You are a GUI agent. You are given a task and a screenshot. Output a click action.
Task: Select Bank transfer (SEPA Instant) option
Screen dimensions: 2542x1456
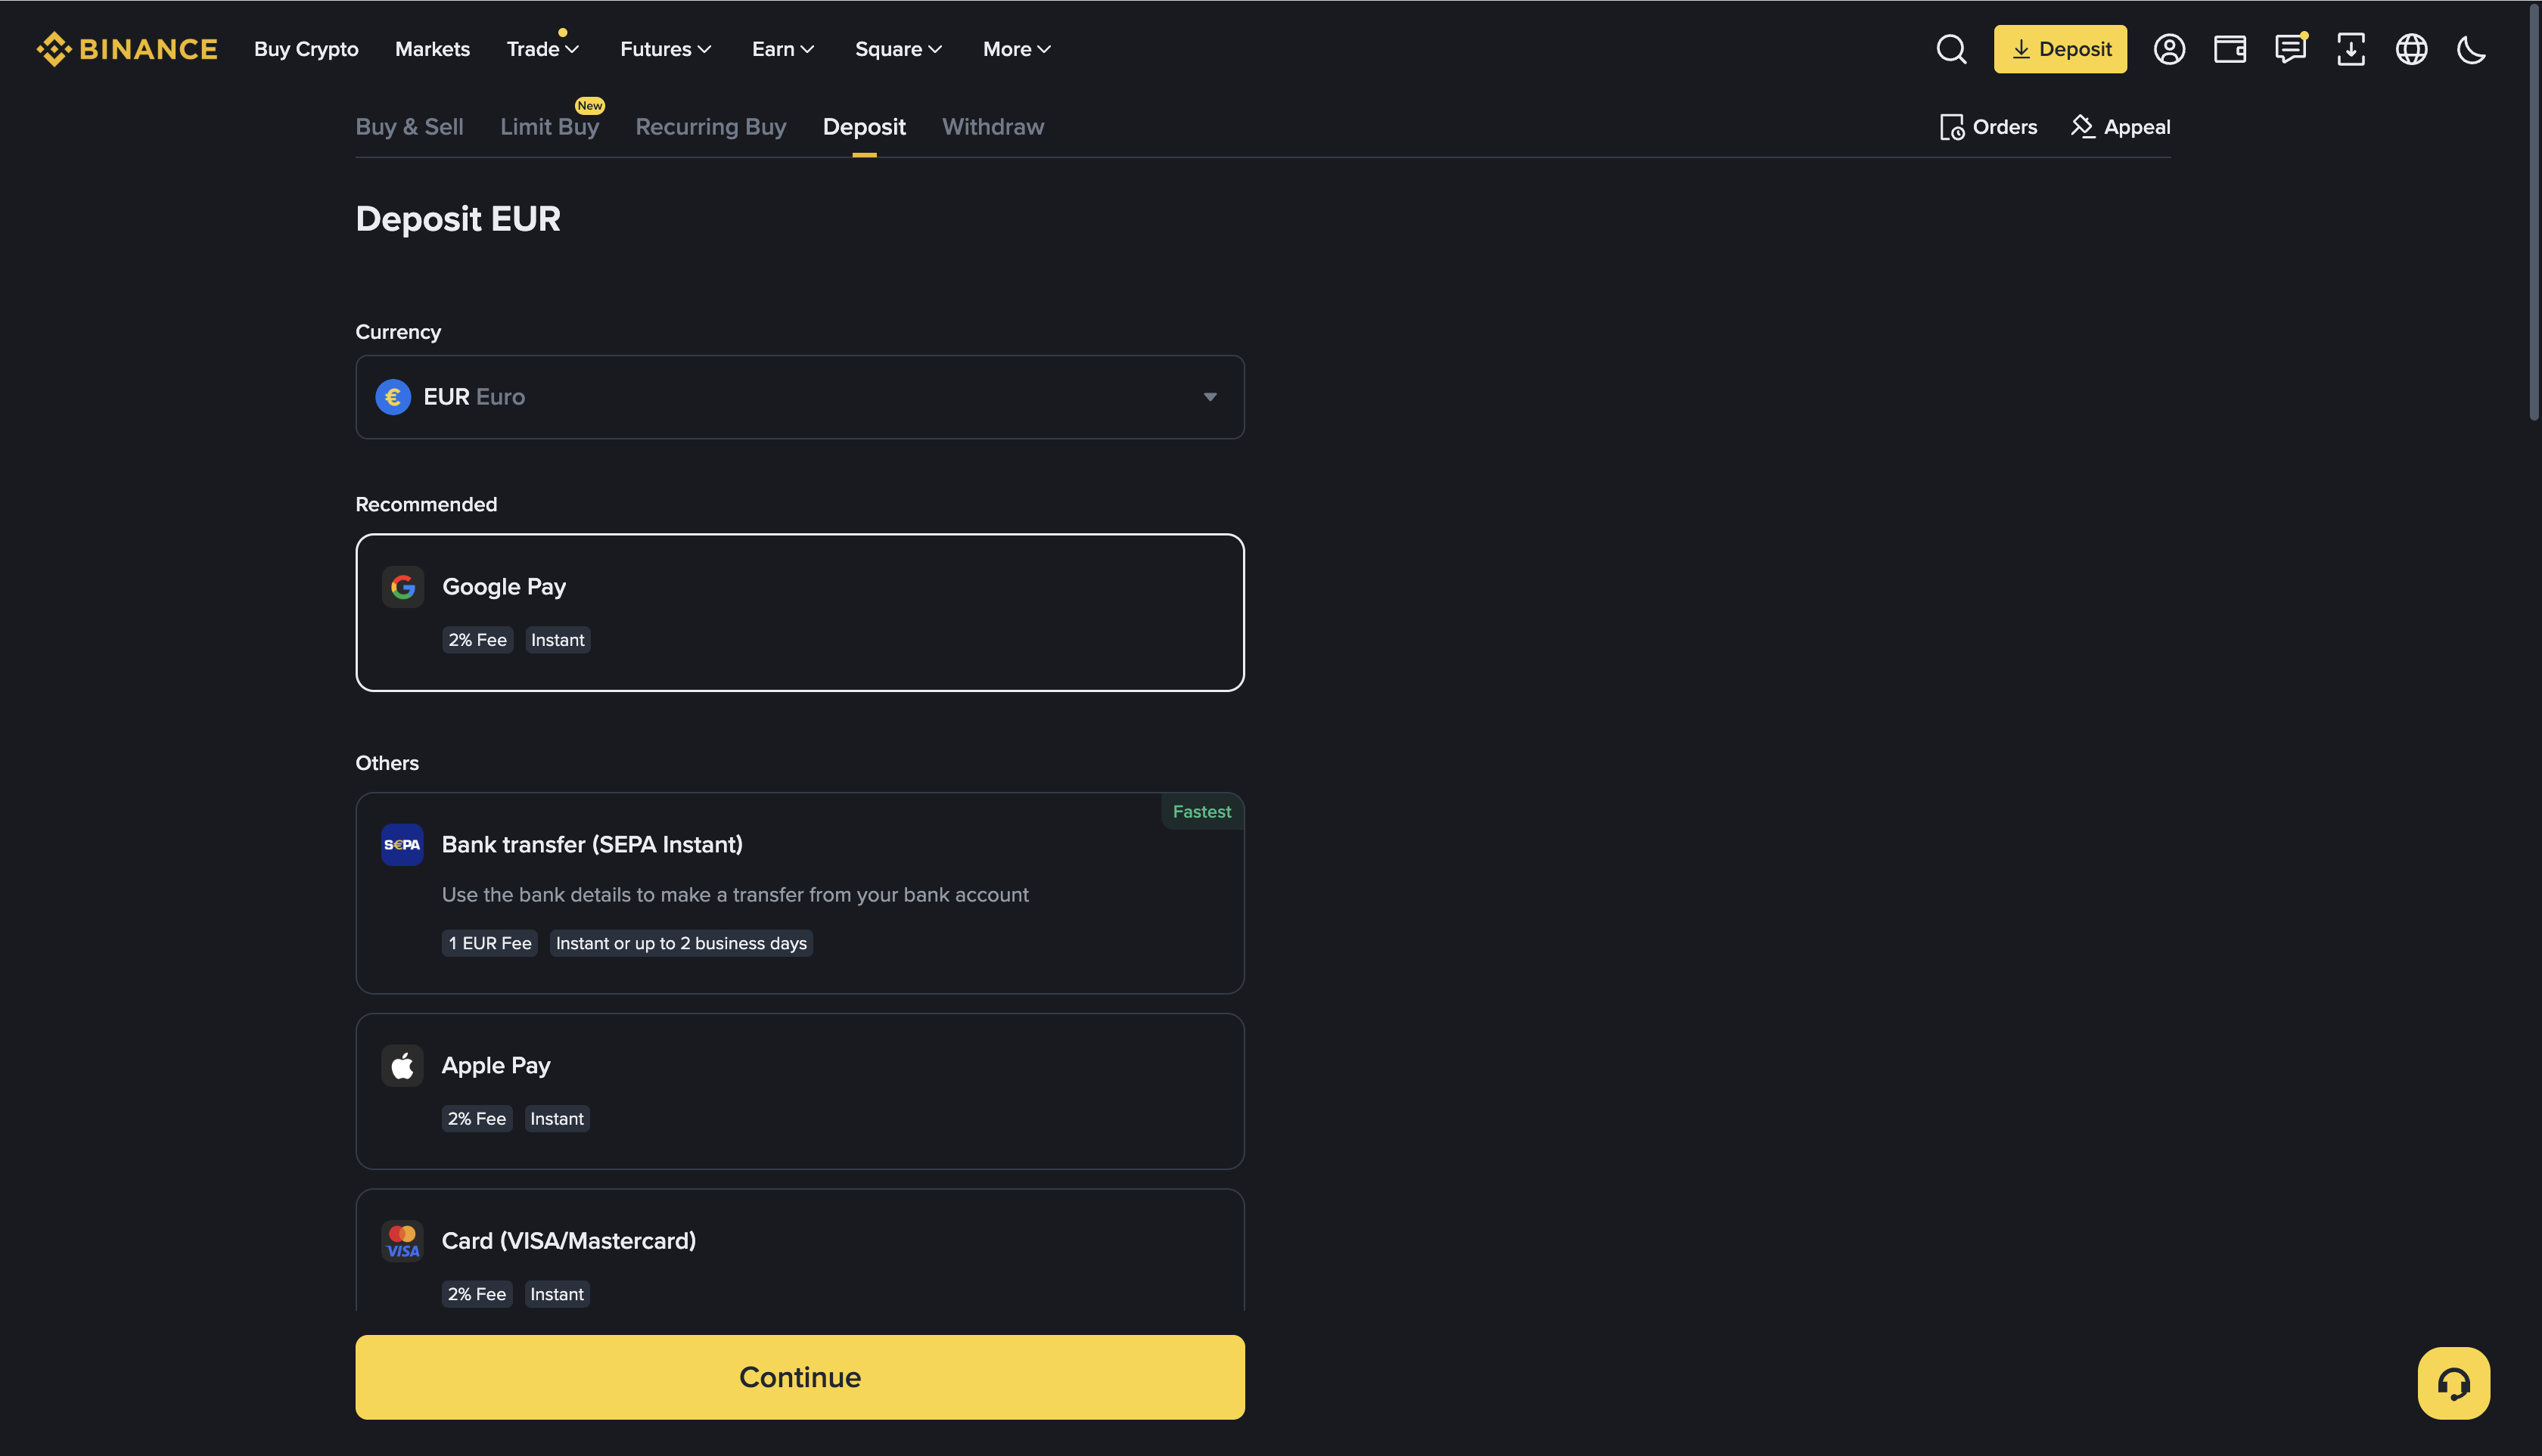(799, 892)
